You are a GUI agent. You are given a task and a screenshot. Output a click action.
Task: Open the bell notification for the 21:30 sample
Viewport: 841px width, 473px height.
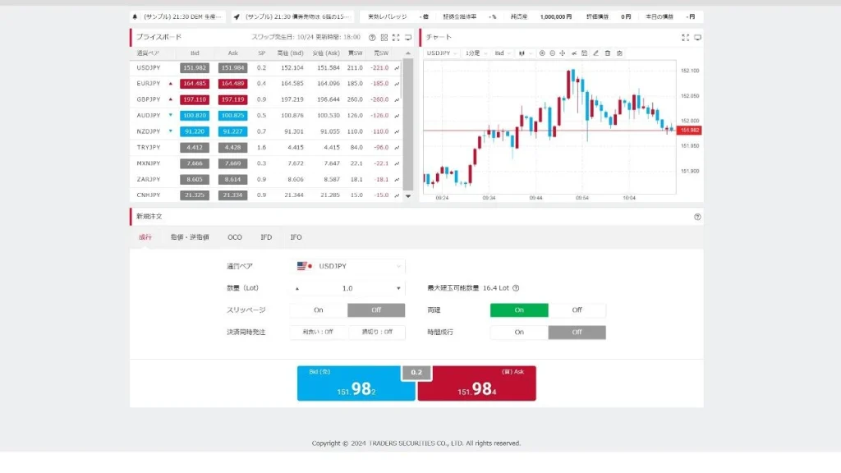[x=177, y=16]
